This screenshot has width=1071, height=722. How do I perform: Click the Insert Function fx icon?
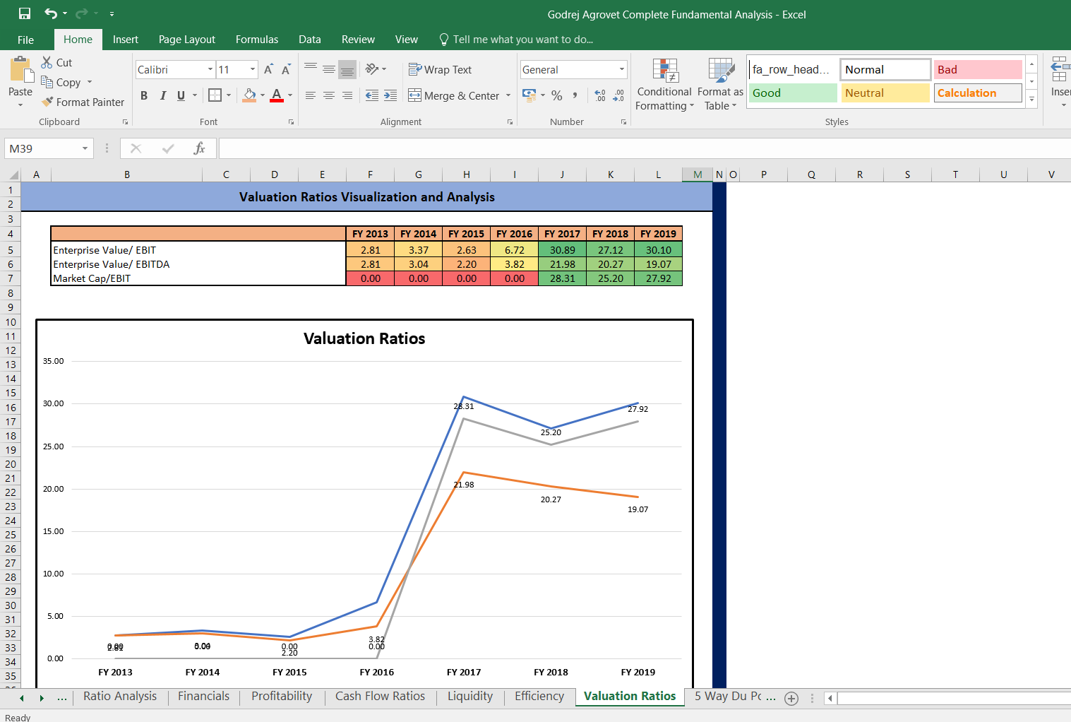point(200,148)
